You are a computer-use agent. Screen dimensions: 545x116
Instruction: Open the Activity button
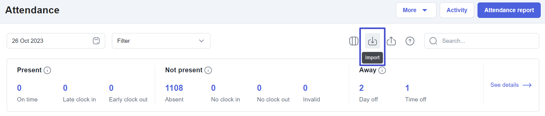(457, 10)
